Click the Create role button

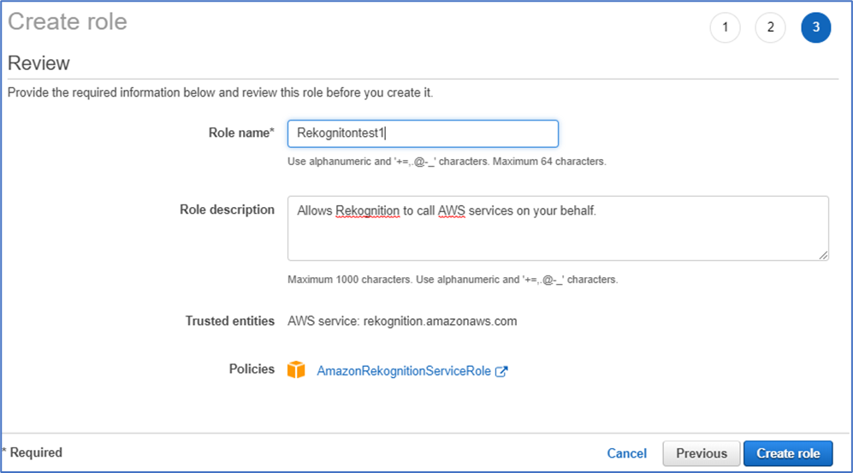(788, 453)
